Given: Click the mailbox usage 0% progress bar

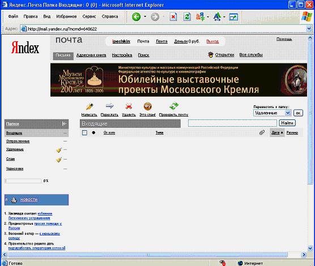Looking at the screenshot, I should point(23,181).
